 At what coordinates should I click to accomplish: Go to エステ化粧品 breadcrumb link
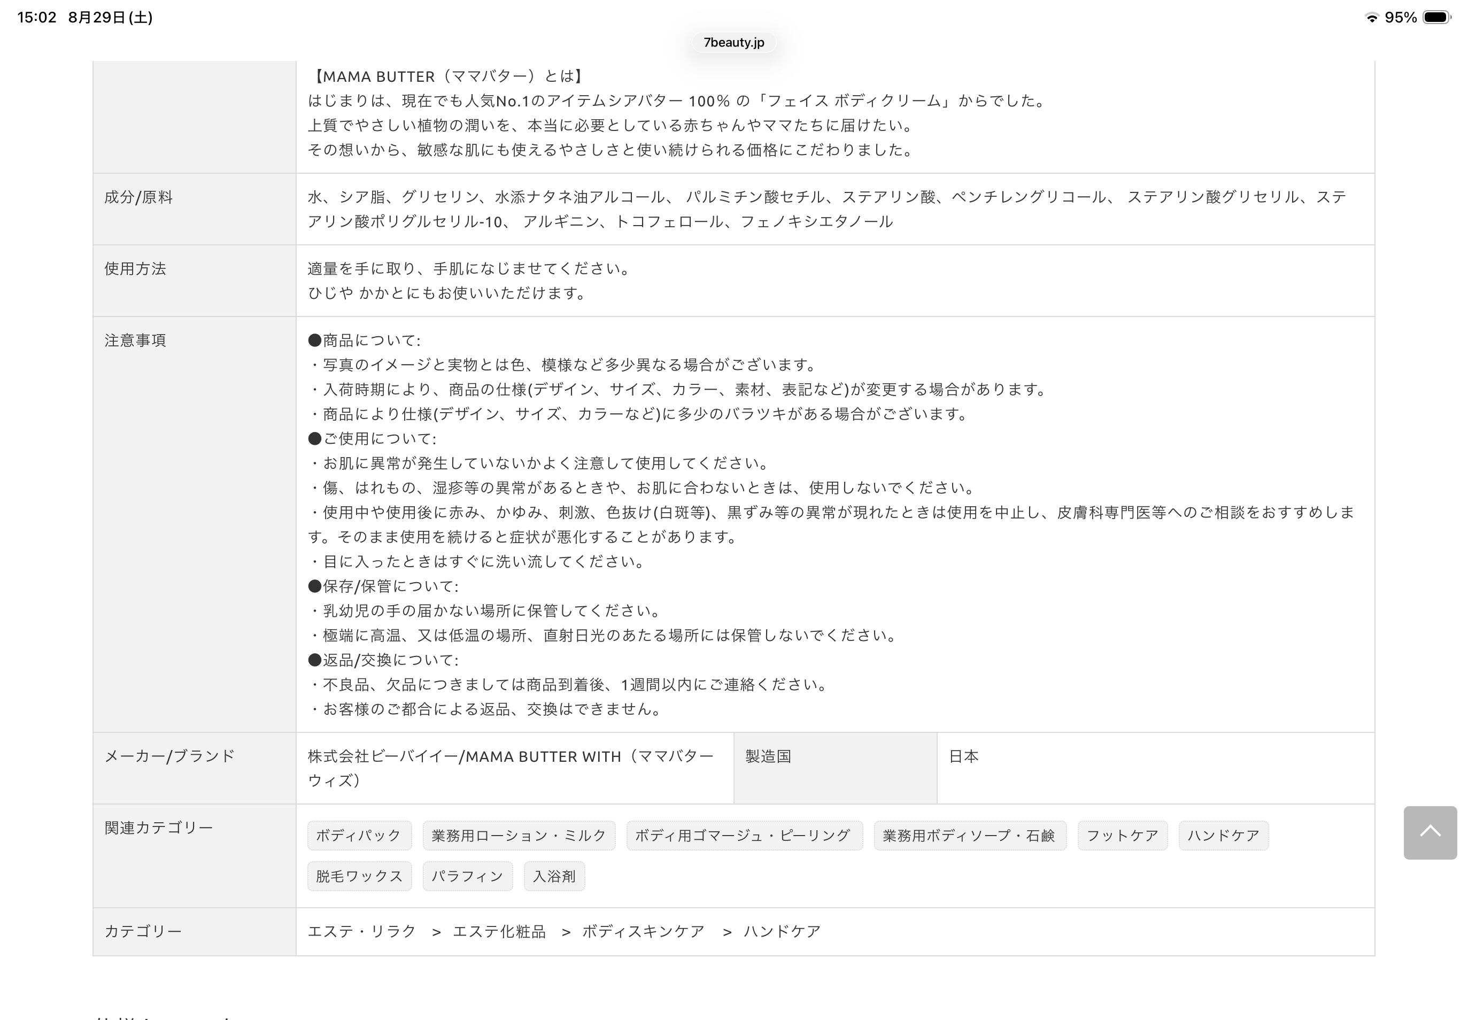click(x=499, y=931)
